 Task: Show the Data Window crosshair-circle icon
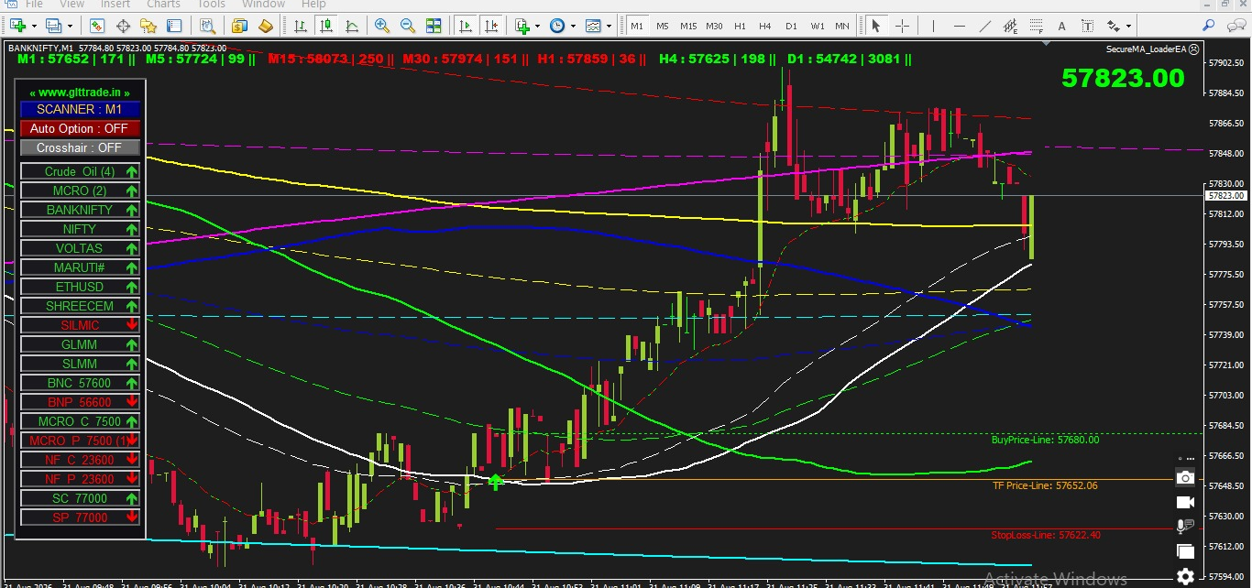123,26
